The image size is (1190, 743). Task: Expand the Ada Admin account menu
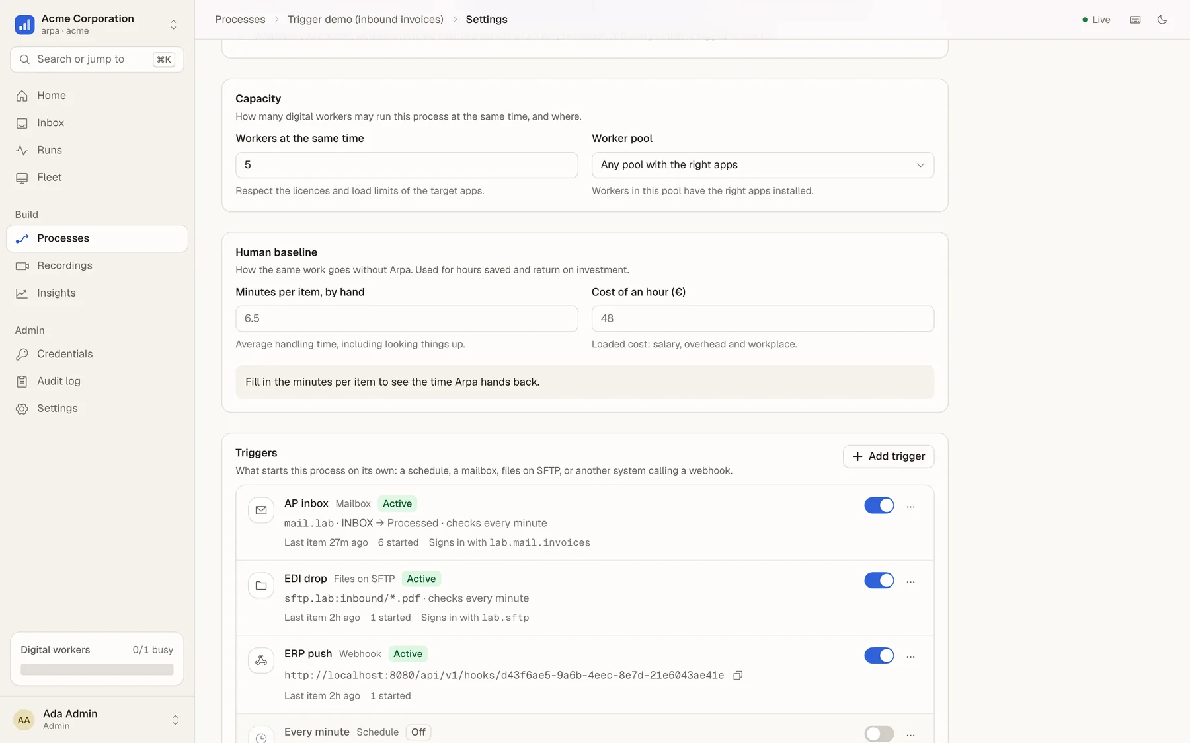[175, 720]
